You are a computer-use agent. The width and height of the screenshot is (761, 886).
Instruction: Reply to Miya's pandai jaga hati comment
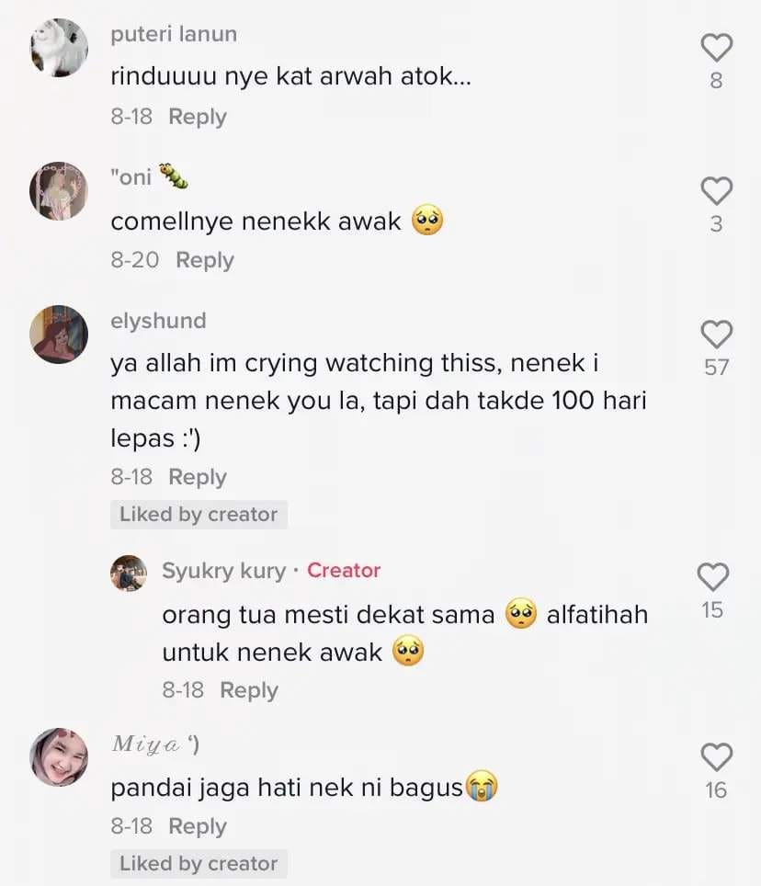pyautogui.click(x=198, y=826)
